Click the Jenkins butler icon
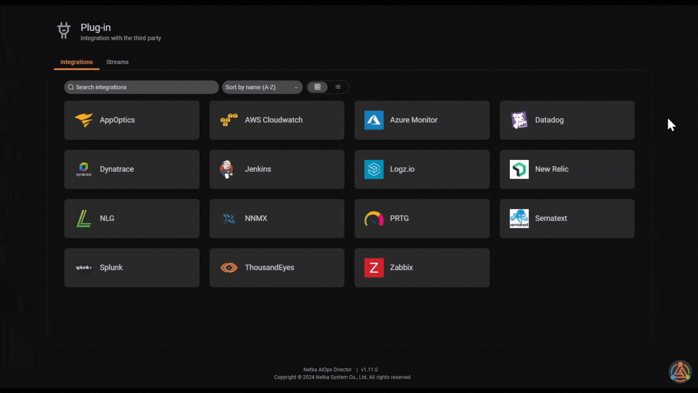This screenshot has width=698, height=393. [226, 169]
